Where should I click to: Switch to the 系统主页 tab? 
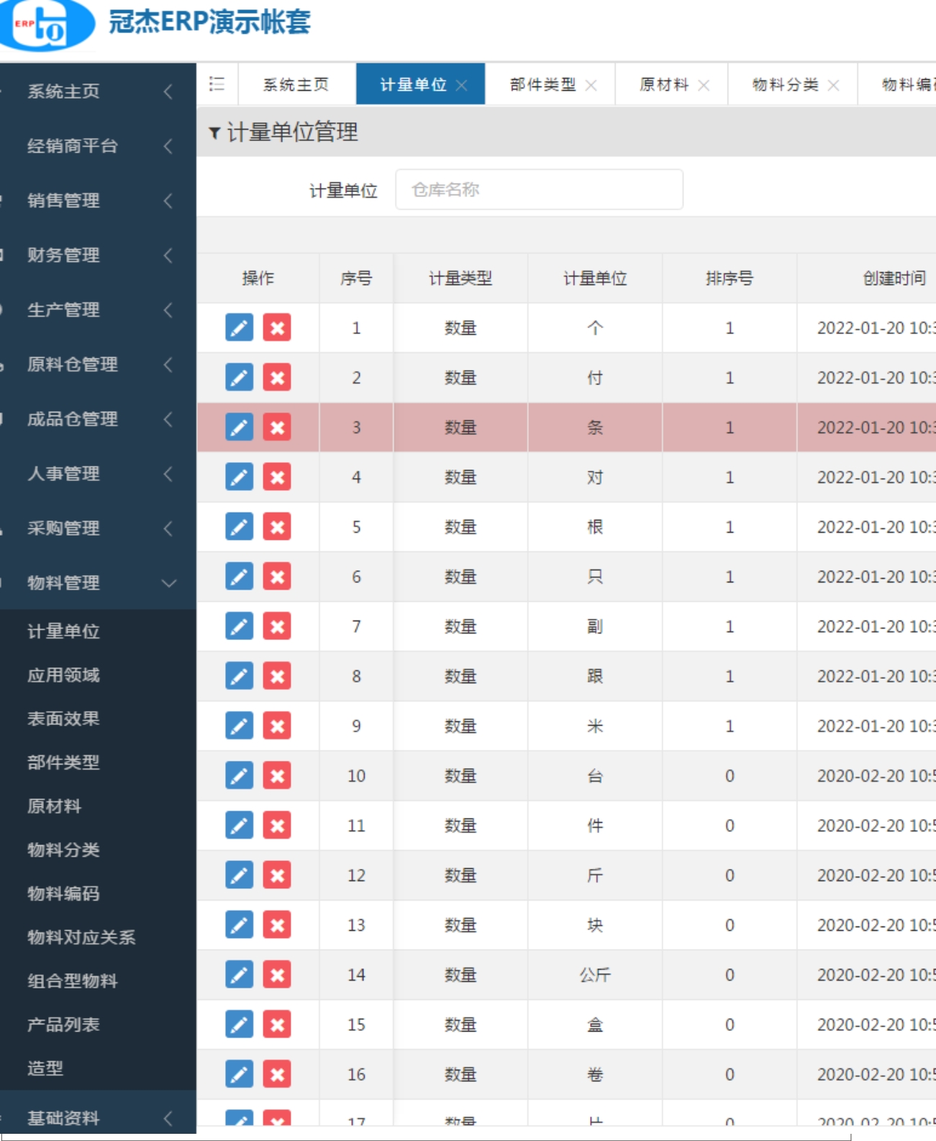[x=296, y=85]
